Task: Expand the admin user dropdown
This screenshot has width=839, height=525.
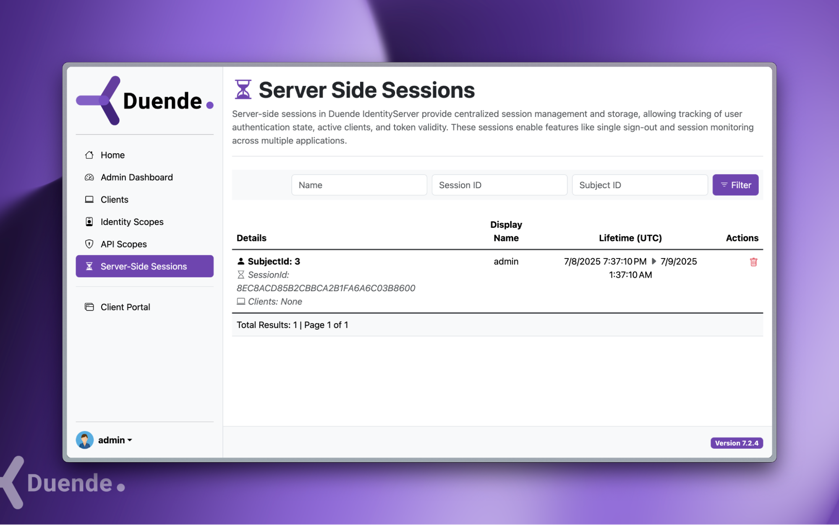Action: click(115, 440)
